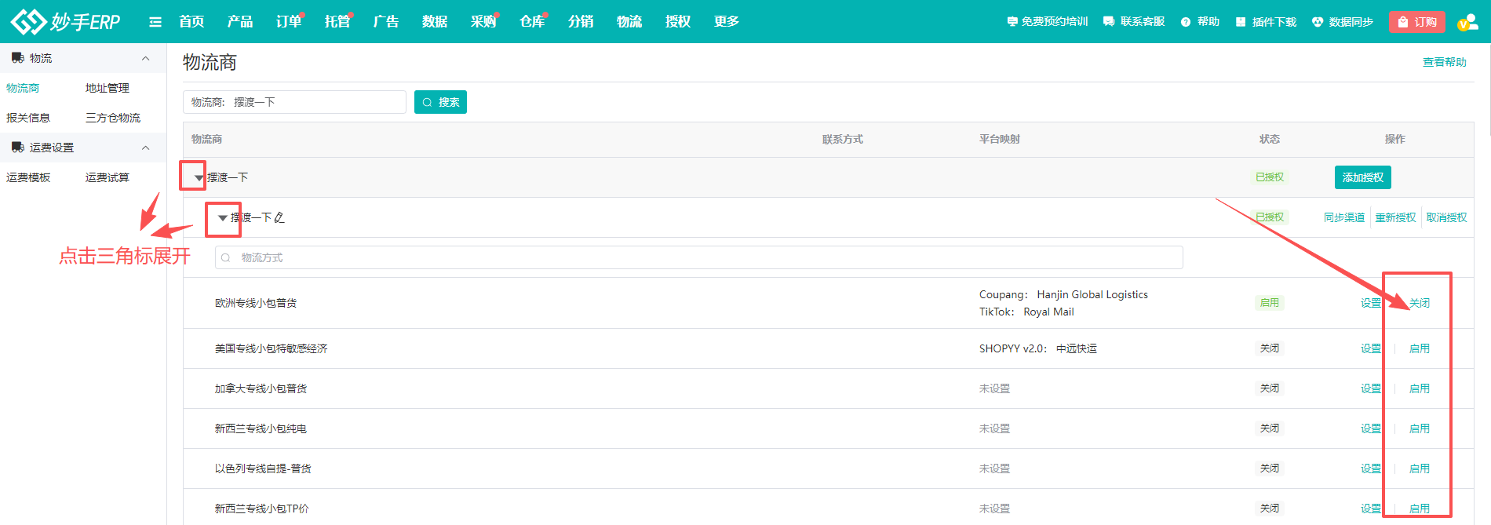Click 联系客服 customer service icon
The width and height of the screenshot is (1491, 525).
pyautogui.click(x=1109, y=22)
